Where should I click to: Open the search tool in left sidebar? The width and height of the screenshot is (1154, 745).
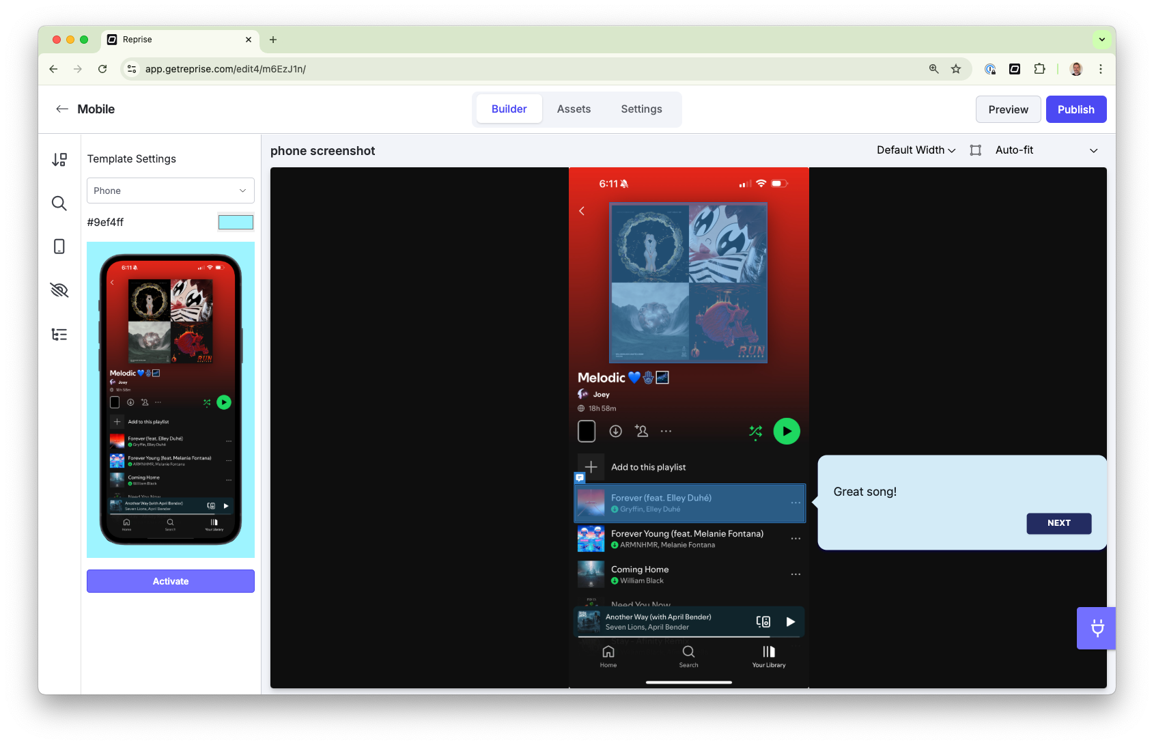59,203
